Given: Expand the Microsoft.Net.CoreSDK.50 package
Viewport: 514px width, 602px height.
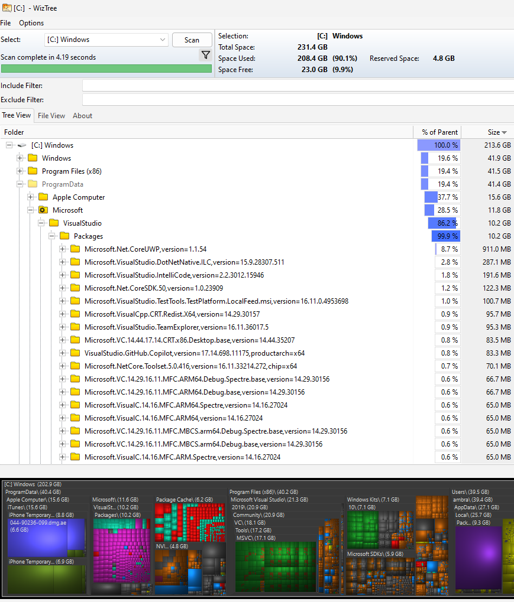Looking at the screenshot, I should (x=62, y=288).
